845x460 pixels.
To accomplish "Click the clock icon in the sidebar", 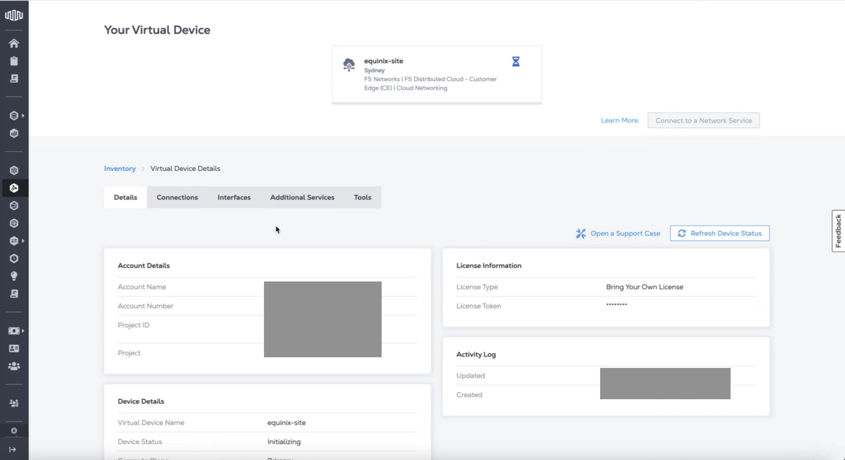I will pos(14,259).
